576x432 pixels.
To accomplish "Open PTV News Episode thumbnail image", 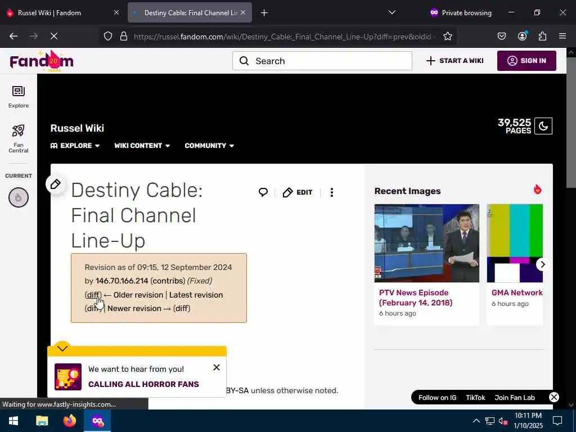I will tap(426, 243).
